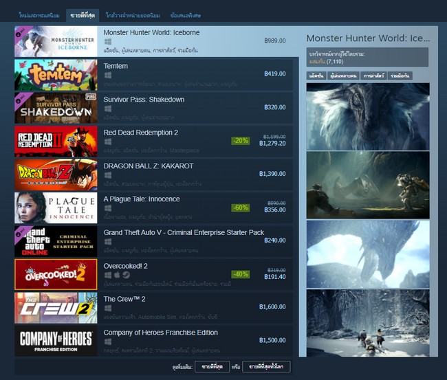Select the active top sellers tab
This screenshot has height=380, width=447.
pyautogui.click(x=83, y=15)
